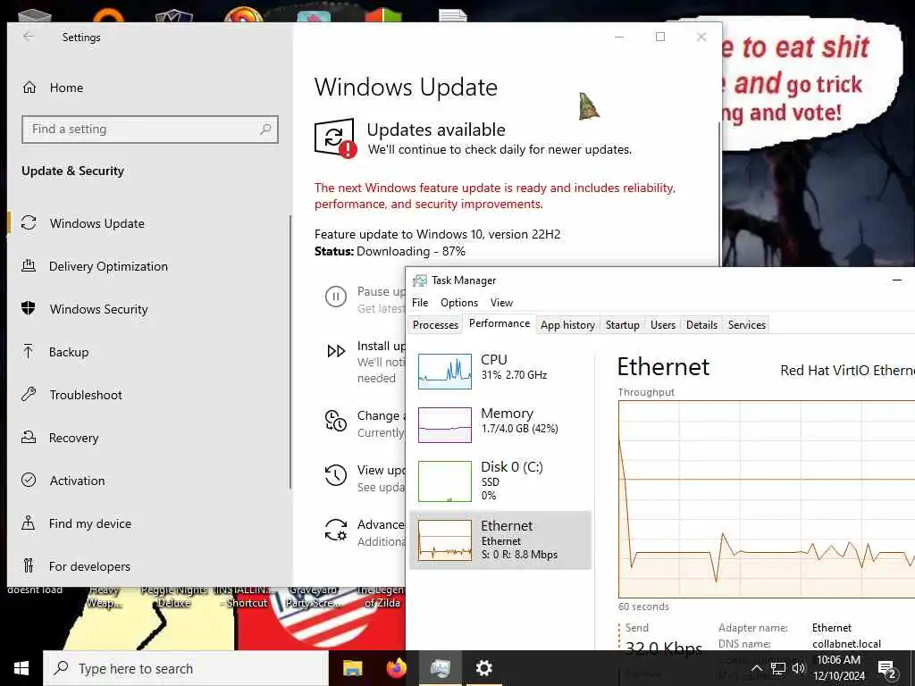This screenshot has width=915, height=686.
Task: Open the Delivery Optimization page
Action: point(149,266)
